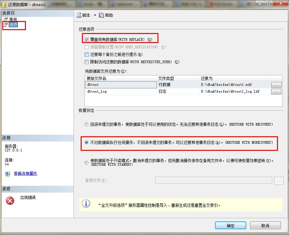Image resolution: width=289 pixels, height=235 pixels.
Task: Select RESTORE WITH NORECOVERY radio option
Action: [x=87, y=142]
